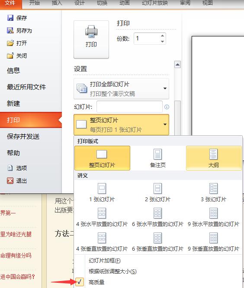Choose 6 张垂直放置的幻灯片 handout
Image resolution: width=244 pixels, height=288 pixels.
pyautogui.click(x=158, y=242)
